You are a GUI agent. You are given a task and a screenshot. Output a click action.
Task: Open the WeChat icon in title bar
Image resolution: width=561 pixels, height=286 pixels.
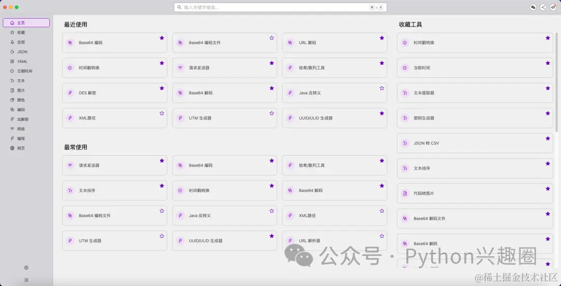(x=533, y=7)
